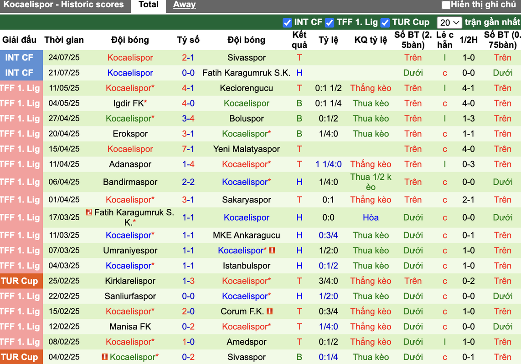Click the 4-1 half-time score for 11/05/25
Screen dimensions: 521x364
point(469,88)
